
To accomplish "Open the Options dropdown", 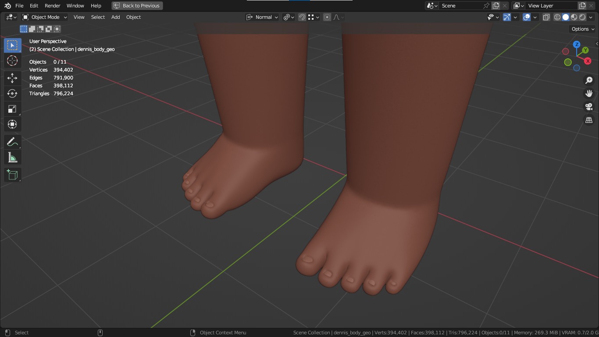I will [x=583, y=29].
